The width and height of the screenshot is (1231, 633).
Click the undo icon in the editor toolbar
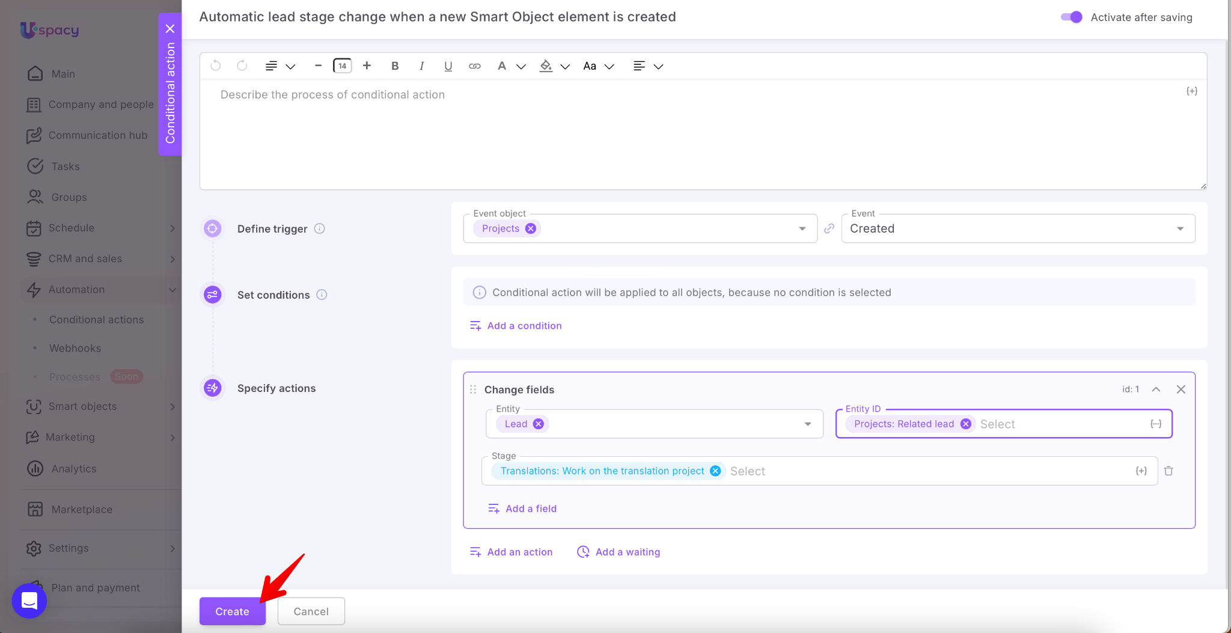click(216, 66)
